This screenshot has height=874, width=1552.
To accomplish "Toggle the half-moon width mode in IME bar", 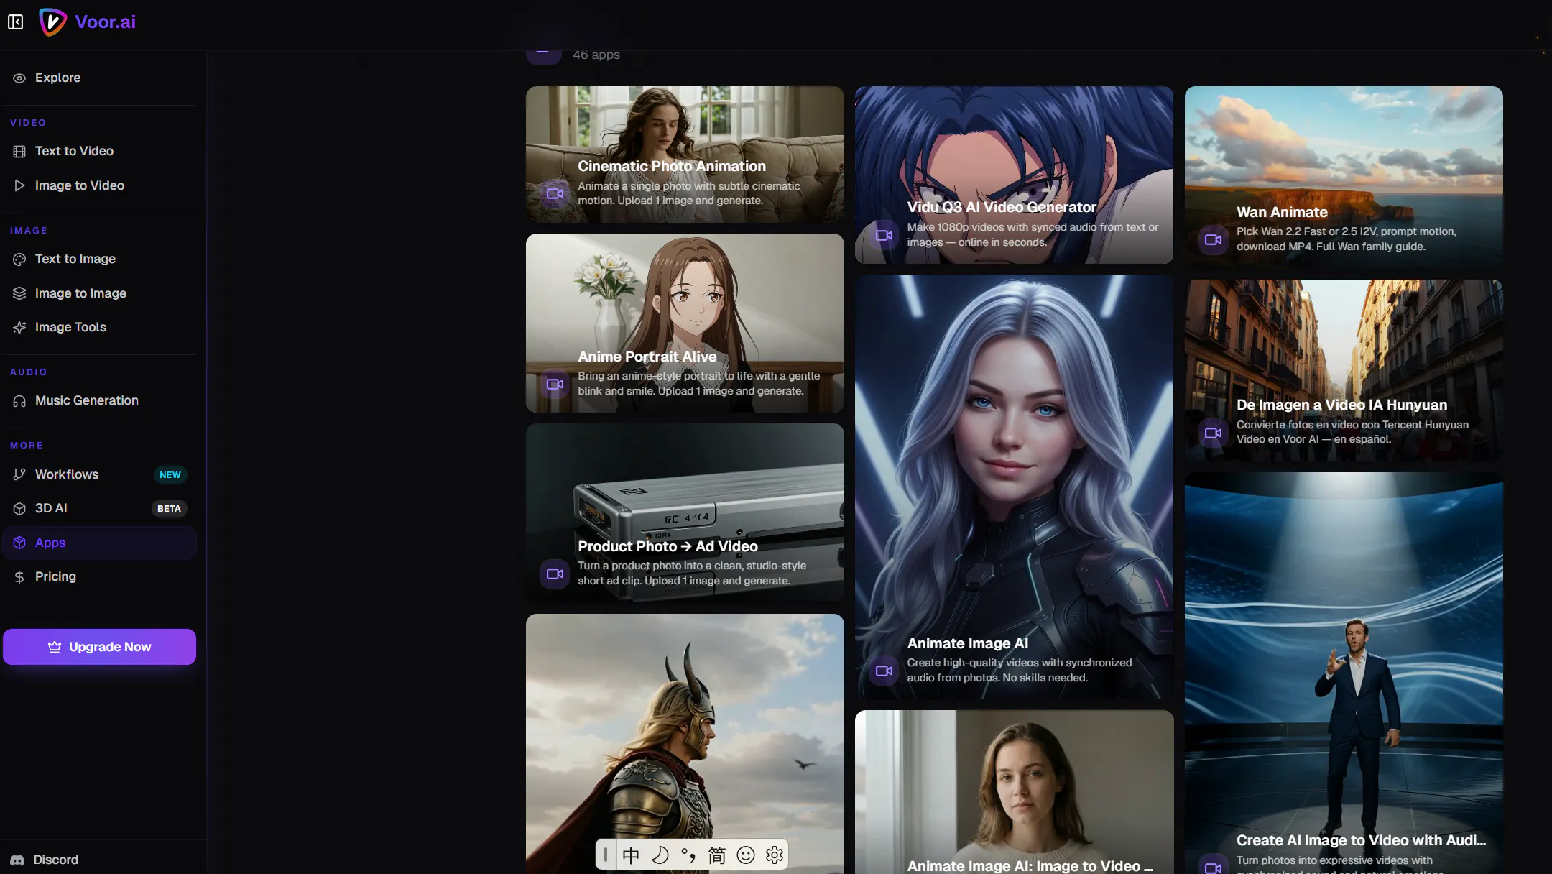I will [660, 855].
